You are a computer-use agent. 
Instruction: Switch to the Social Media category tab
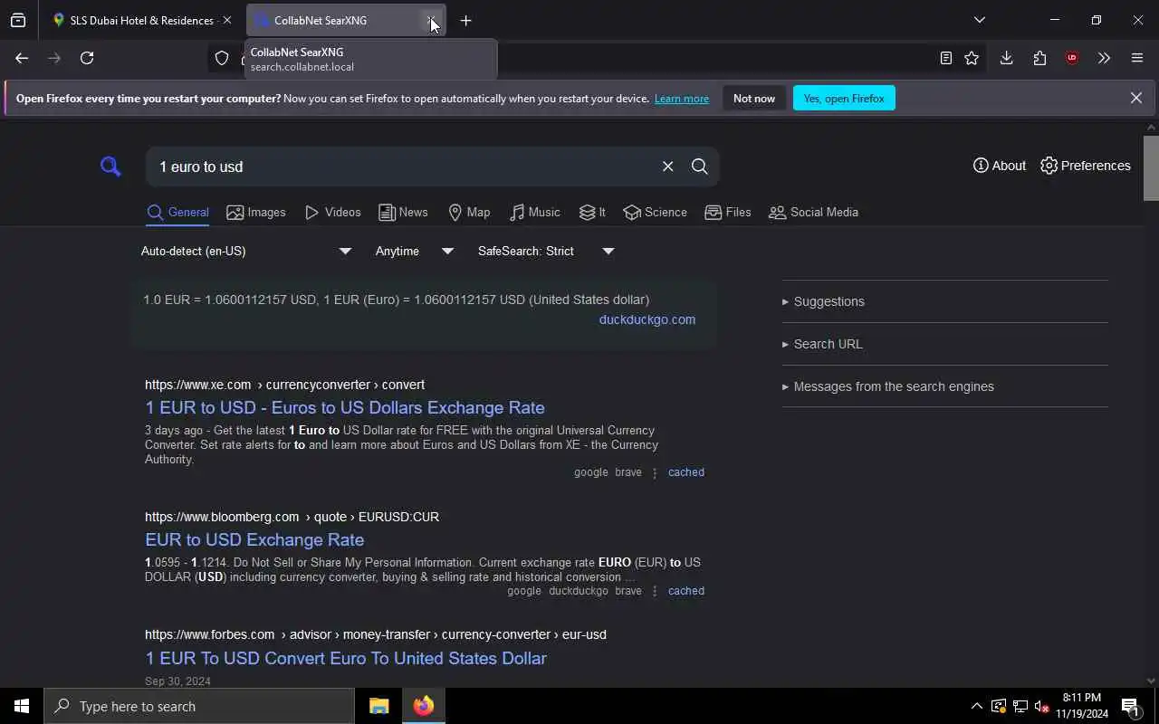pos(813,212)
